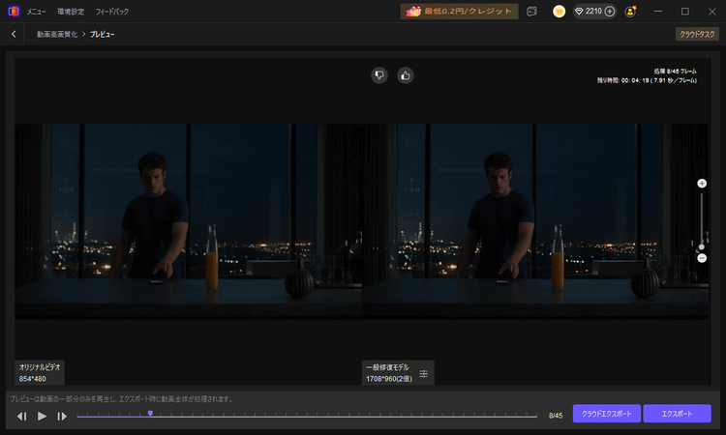Screen dimensions: 726x435
Task: Click the preview notice text at bottom
Action: [122, 399]
